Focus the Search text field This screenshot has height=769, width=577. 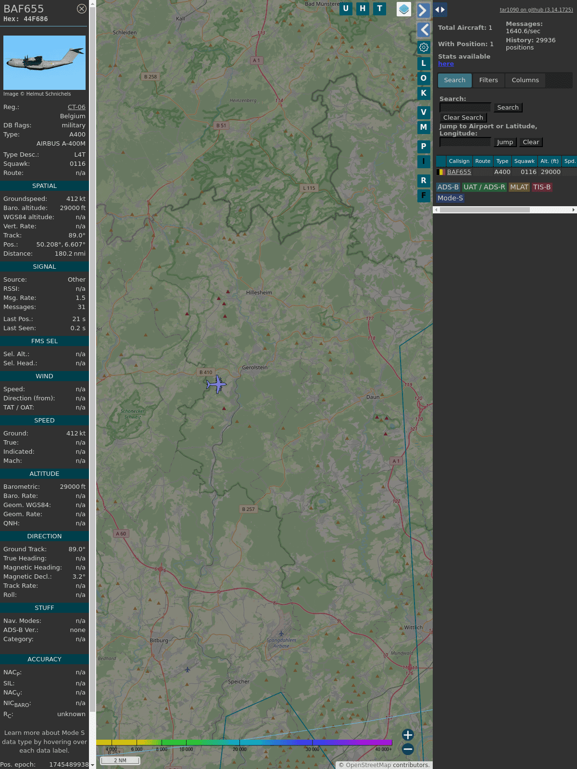[465, 108]
